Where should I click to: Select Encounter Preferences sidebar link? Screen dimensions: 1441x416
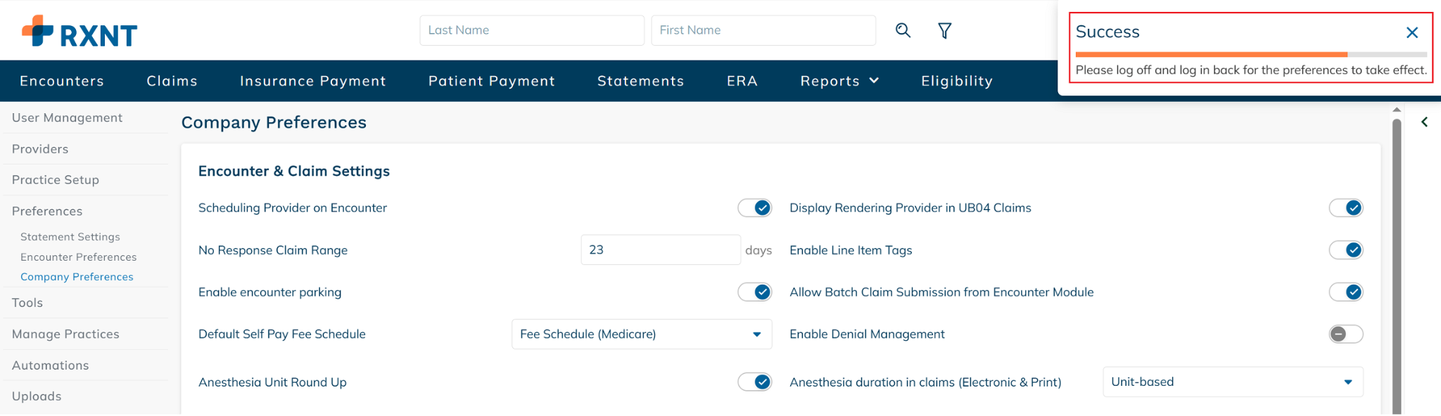pos(78,257)
